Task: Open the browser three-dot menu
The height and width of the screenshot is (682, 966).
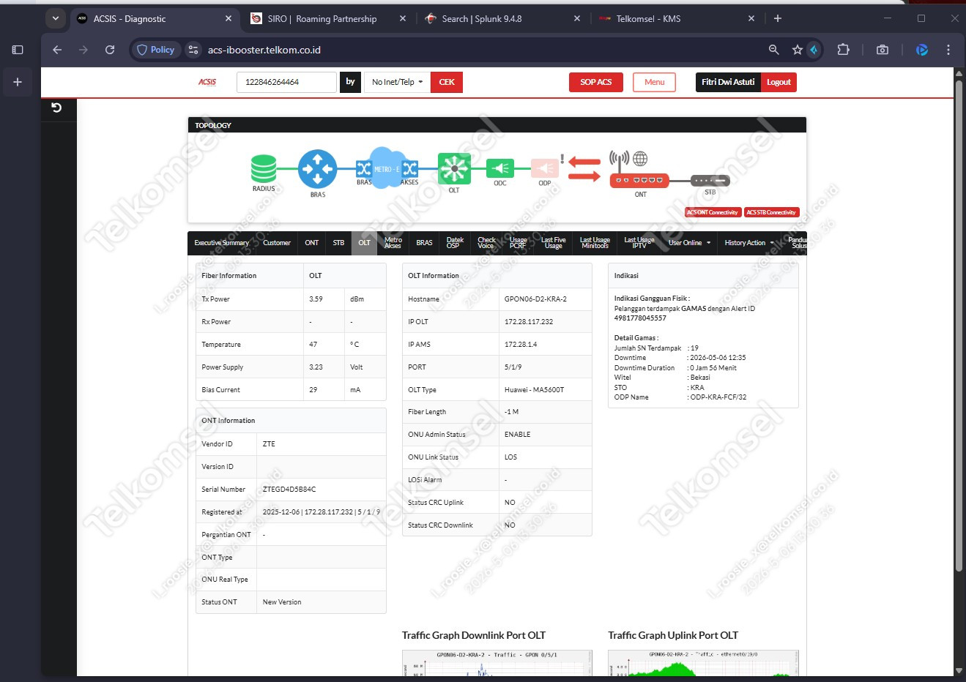Action: pyautogui.click(x=948, y=50)
